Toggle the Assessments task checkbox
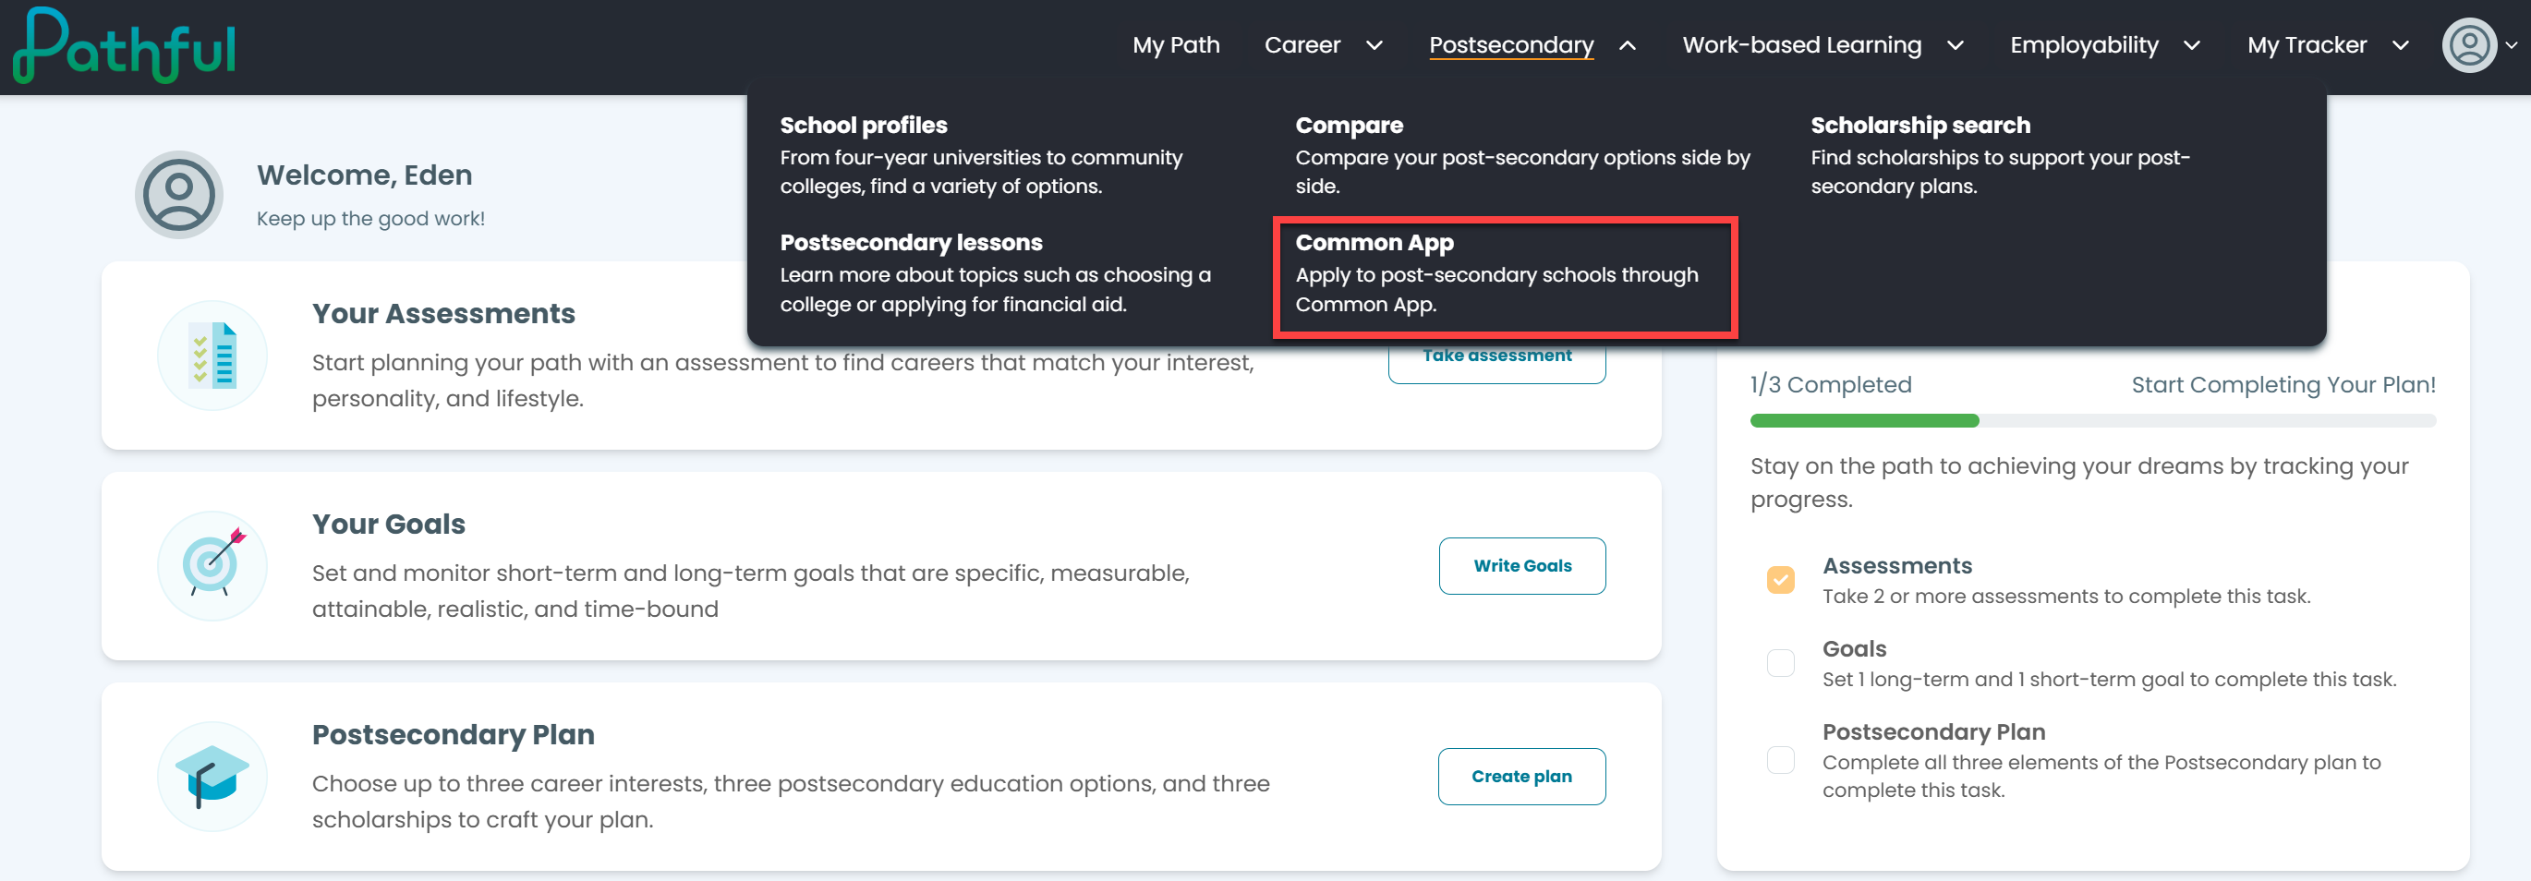 [x=1780, y=579]
